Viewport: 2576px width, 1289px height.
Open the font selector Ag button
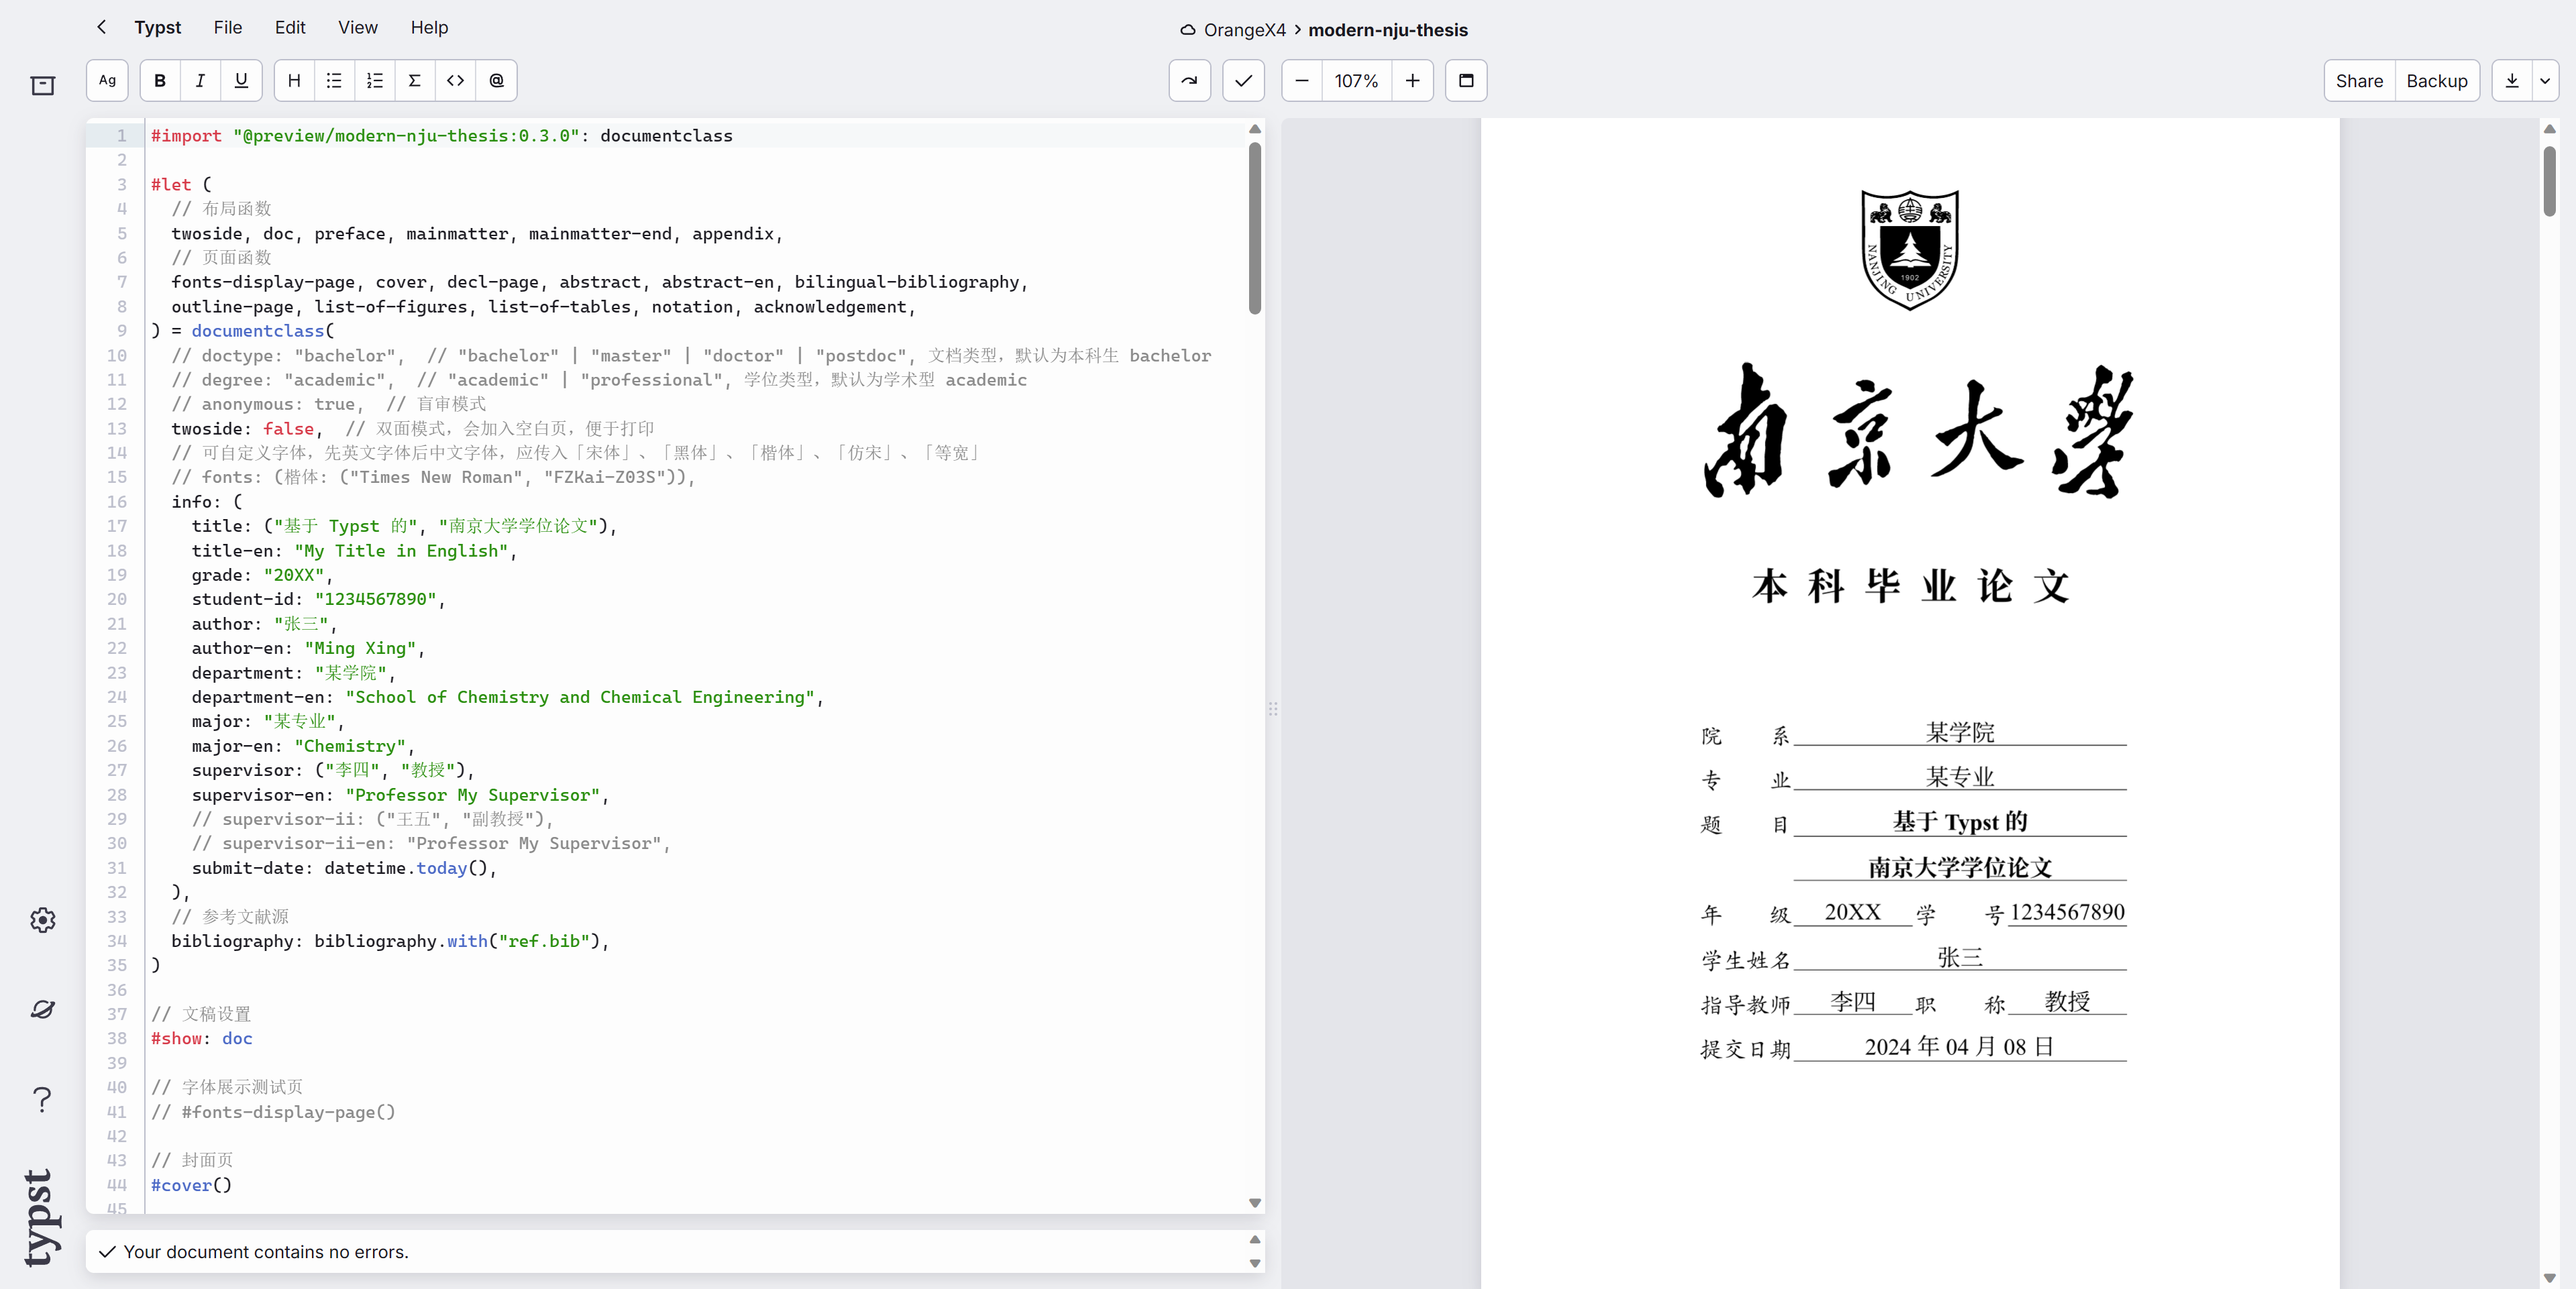[107, 81]
